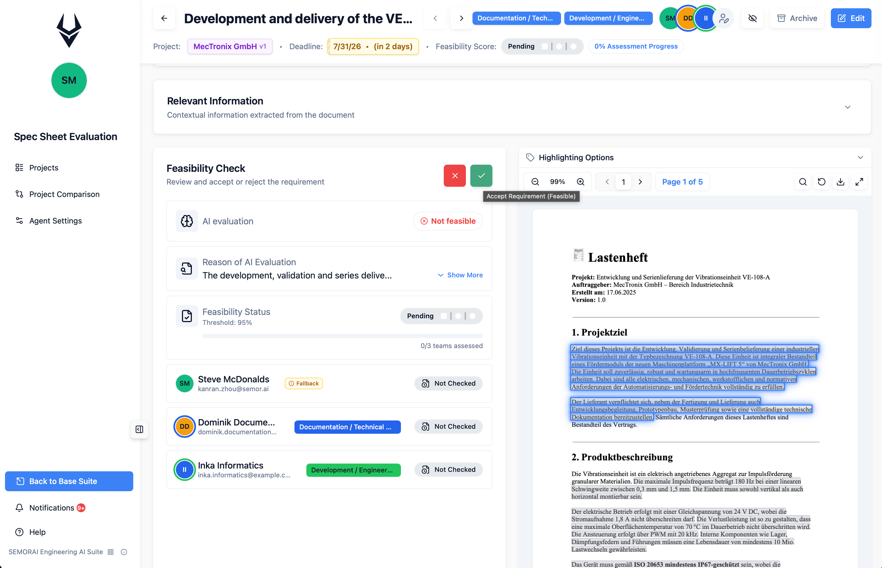Click the Inka II avatar in team list
The height and width of the screenshot is (568, 882).
click(x=184, y=470)
